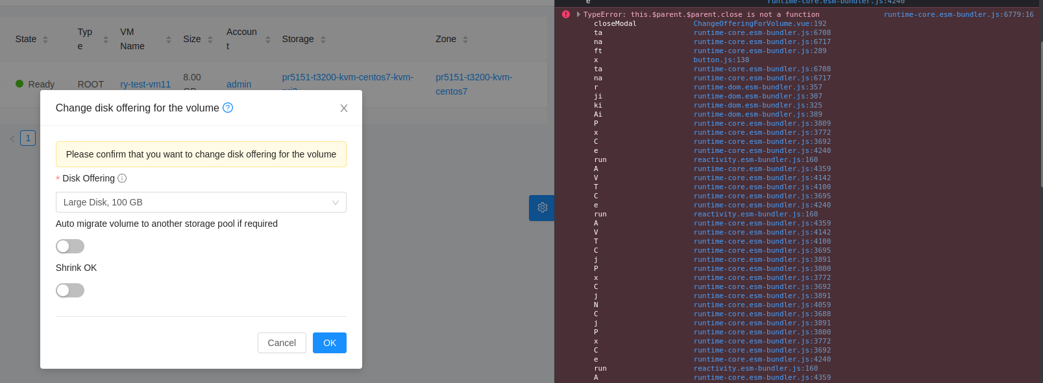Click the Cancel button
Viewport: 1043px width, 383px height.
tap(282, 343)
